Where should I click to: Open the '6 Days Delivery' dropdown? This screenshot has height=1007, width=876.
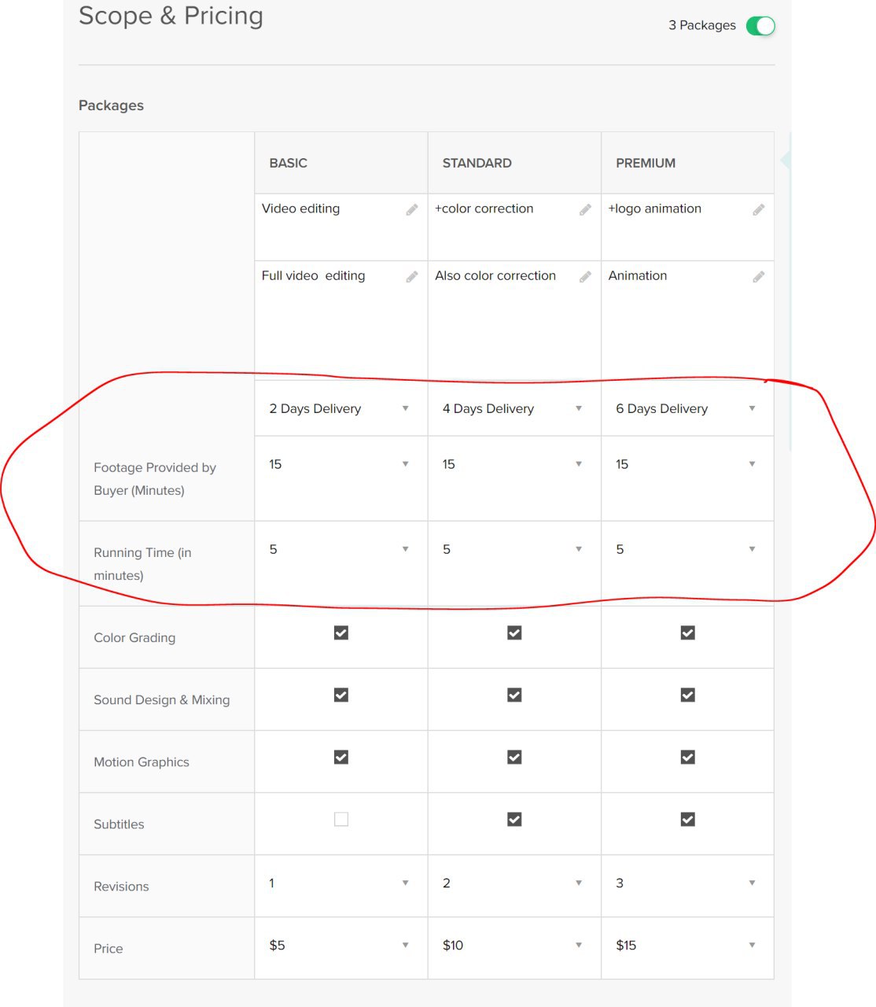687,408
